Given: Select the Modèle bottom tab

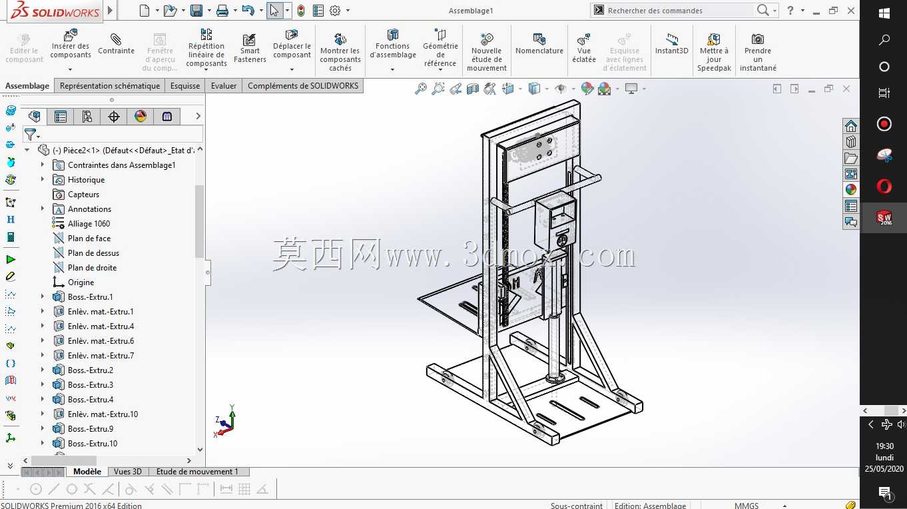Looking at the screenshot, I should (87, 472).
